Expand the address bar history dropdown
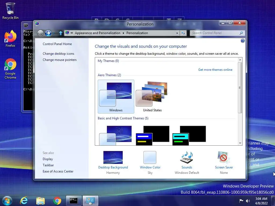The image size is (275, 206). click(x=177, y=33)
